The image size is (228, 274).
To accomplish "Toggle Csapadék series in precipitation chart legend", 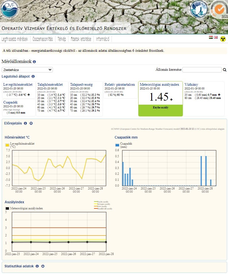I will pos(117,145).
